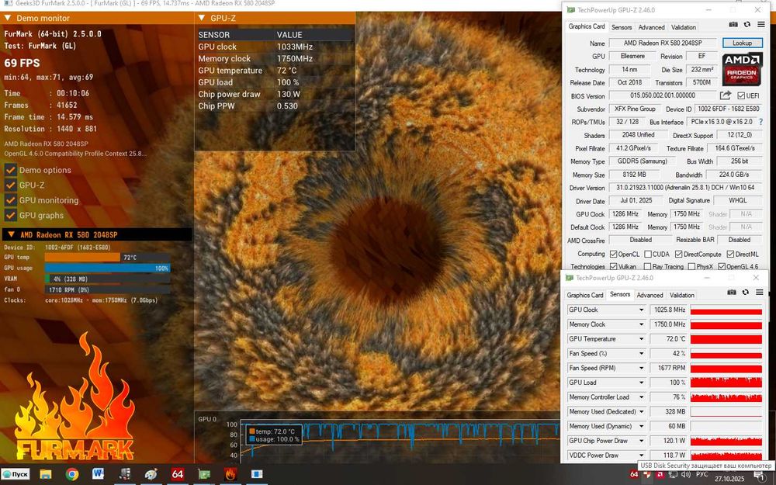This screenshot has width=776, height=485.
Task: Open the Fan Speed (%) sensor dropdown
Action: pyautogui.click(x=642, y=353)
